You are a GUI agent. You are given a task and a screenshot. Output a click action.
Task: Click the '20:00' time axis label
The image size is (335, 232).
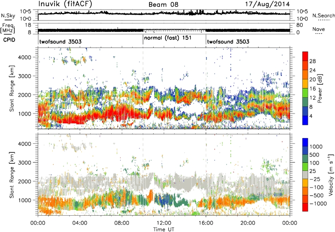click(248, 223)
